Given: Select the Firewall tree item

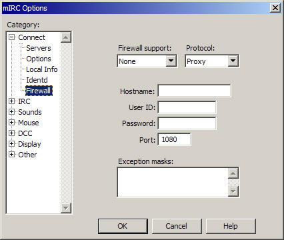Looking at the screenshot, I should (x=39, y=91).
